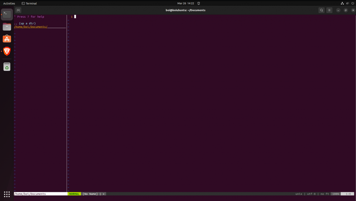Select the /home/boi/Documents/ tree root
Screen dimensions: 356x201
[x=31, y=27]
